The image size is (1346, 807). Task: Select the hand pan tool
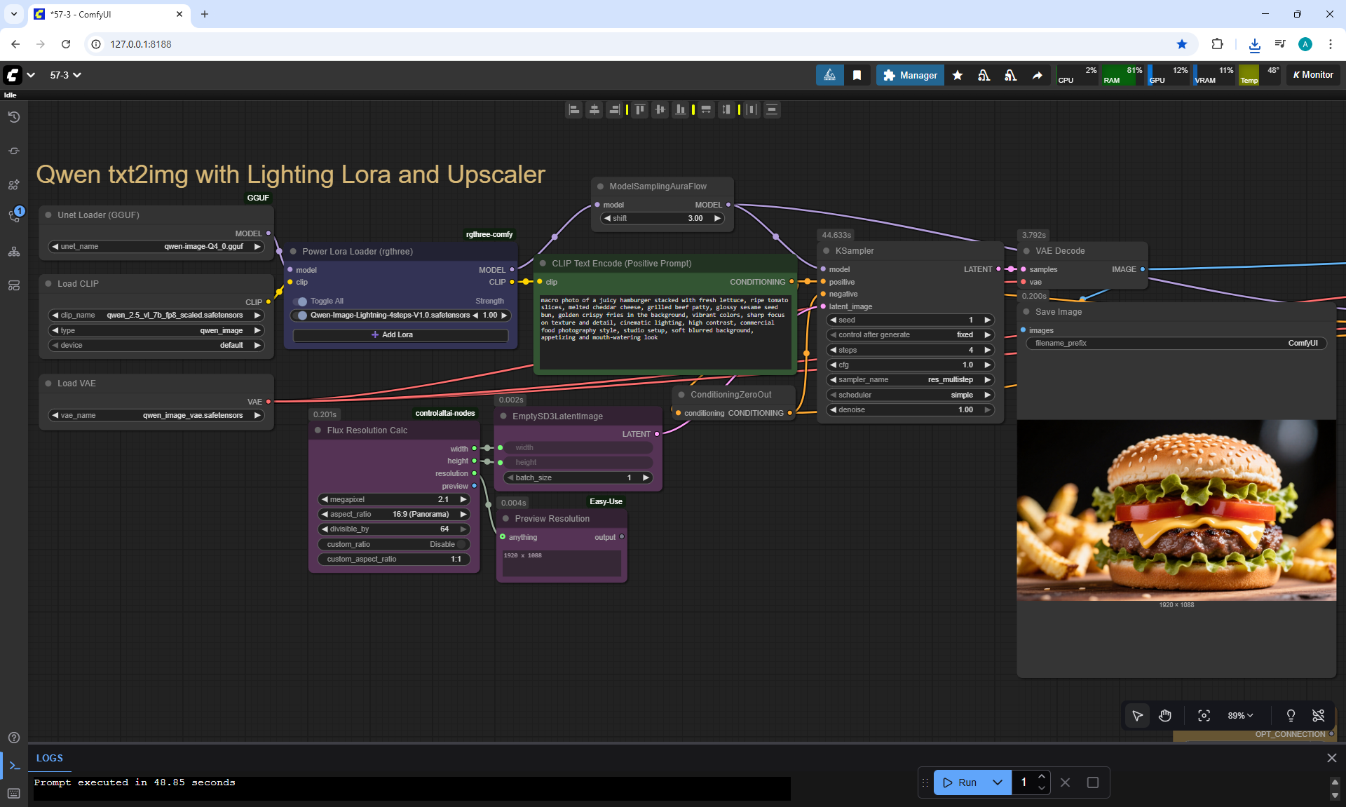pyautogui.click(x=1165, y=716)
